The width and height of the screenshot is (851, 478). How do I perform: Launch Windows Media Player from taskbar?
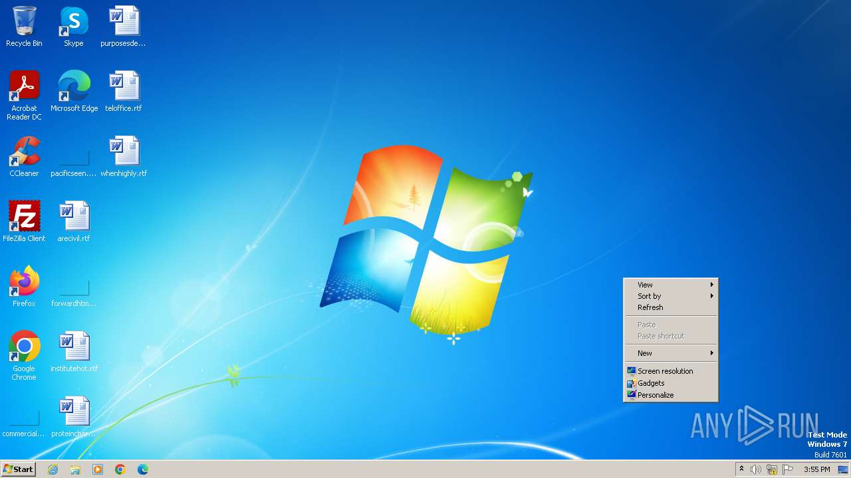(x=98, y=469)
